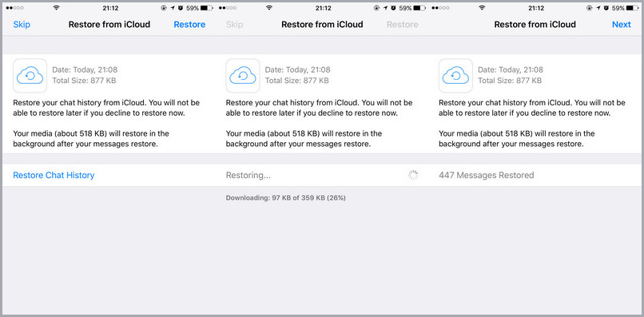Tap the iCloud restore icon on third screen
Image resolution: width=644 pixels, height=317 pixels.
[455, 76]
